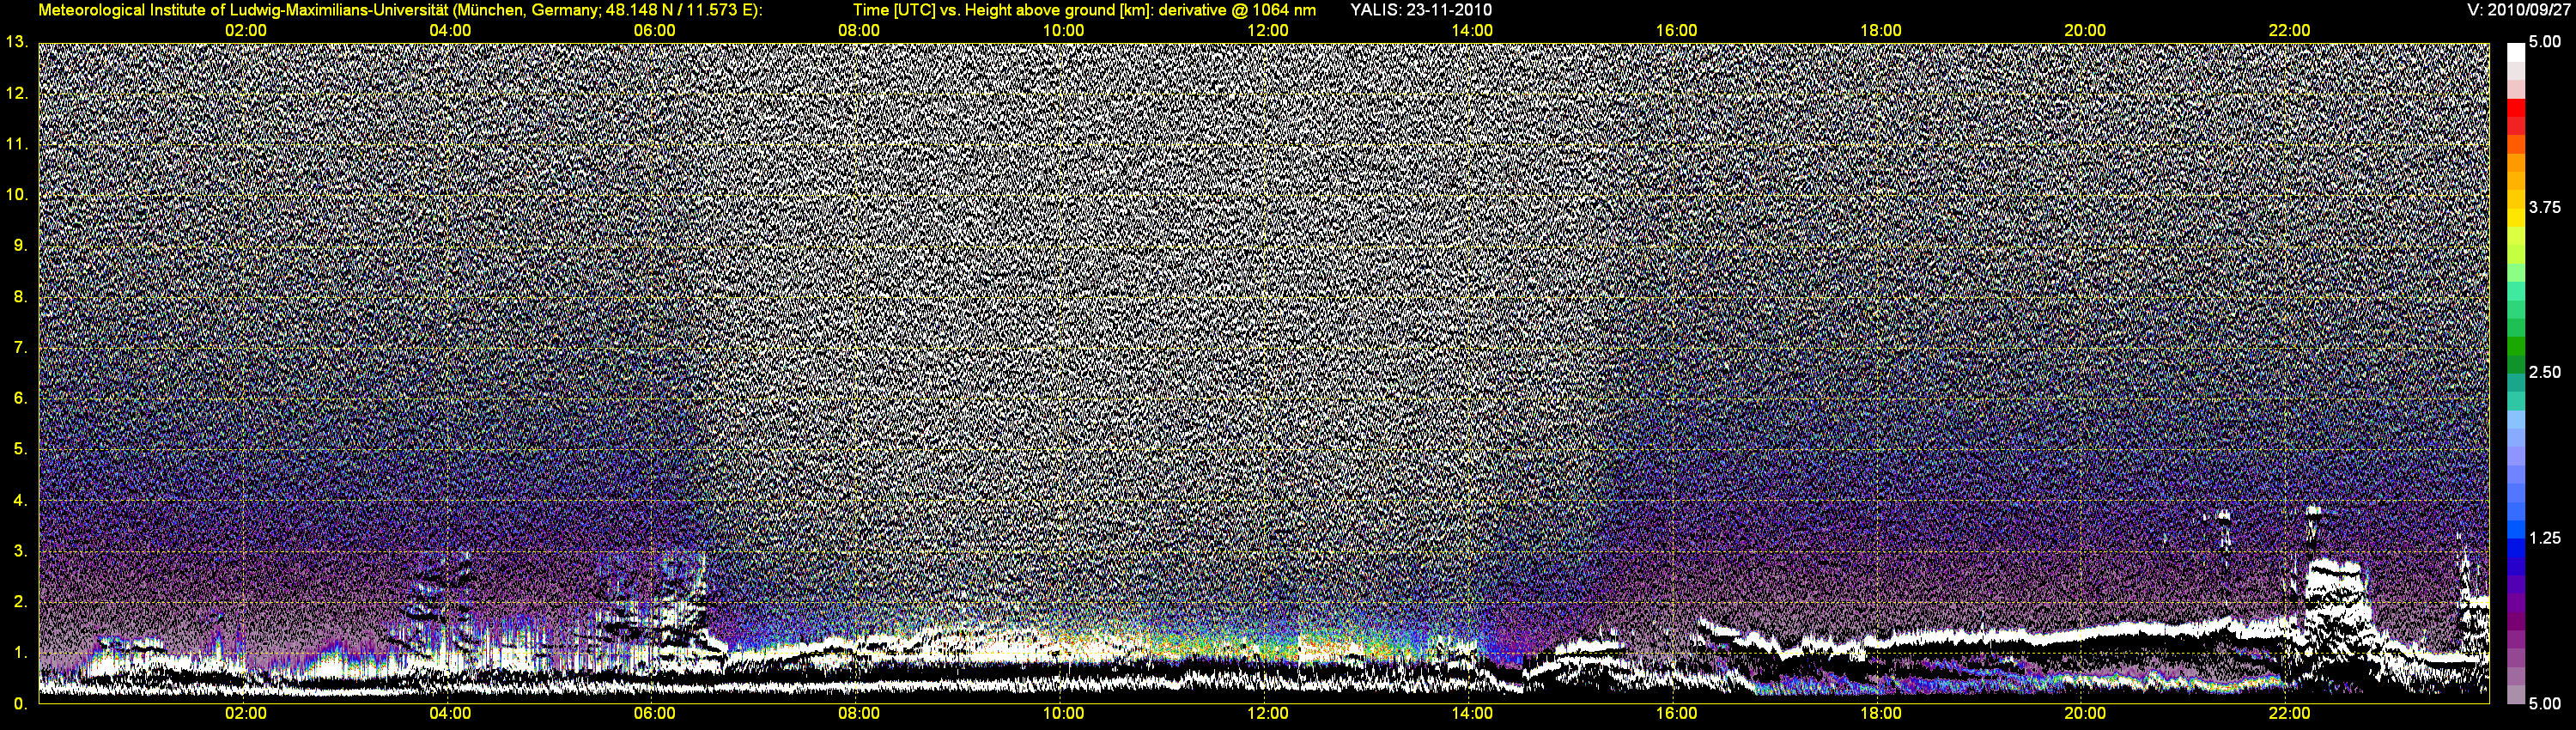2576x730 pixels.
Task: Click the 2.50 color scale label
Action: click(2545, 372)
